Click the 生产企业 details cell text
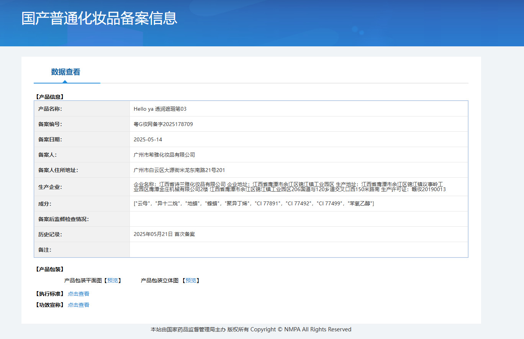The image size is (524, 339). 290,187
